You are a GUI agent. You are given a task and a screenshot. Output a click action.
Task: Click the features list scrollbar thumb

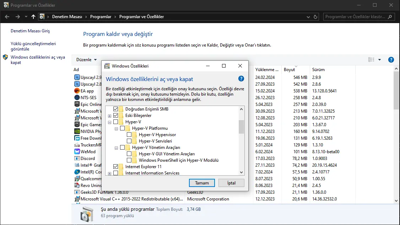[241, 127]
